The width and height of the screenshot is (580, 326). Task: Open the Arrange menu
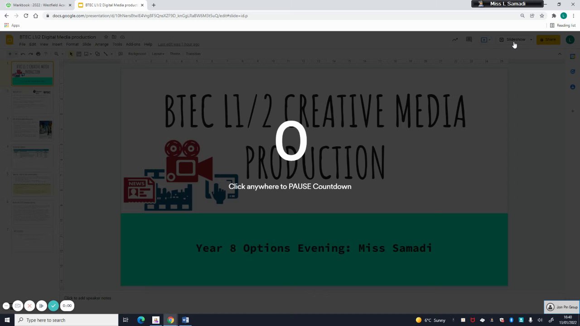click(101, 44)
